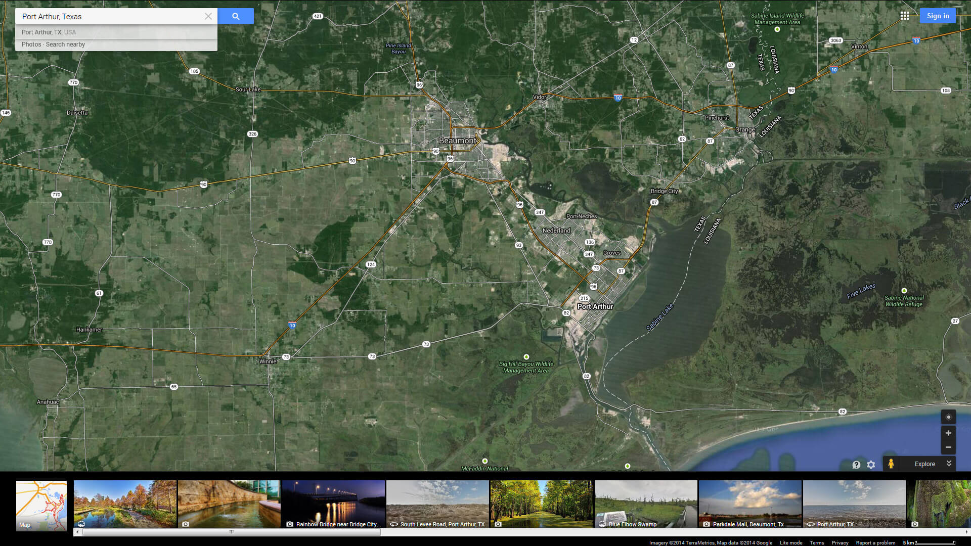The image size is (971, 546).
Task: Click Rainbow Bridge photo thumbnail
Action: coord(333,504)
